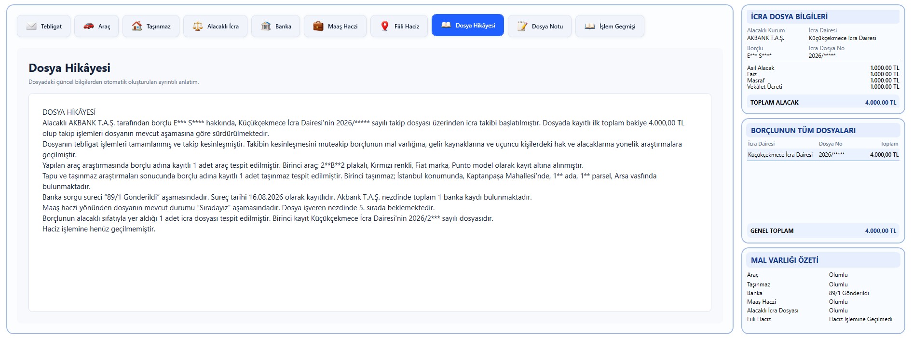This screenshot has height=338, width=913.
Task: Open the Dosya Notu tab
Action: pos(540,26)
